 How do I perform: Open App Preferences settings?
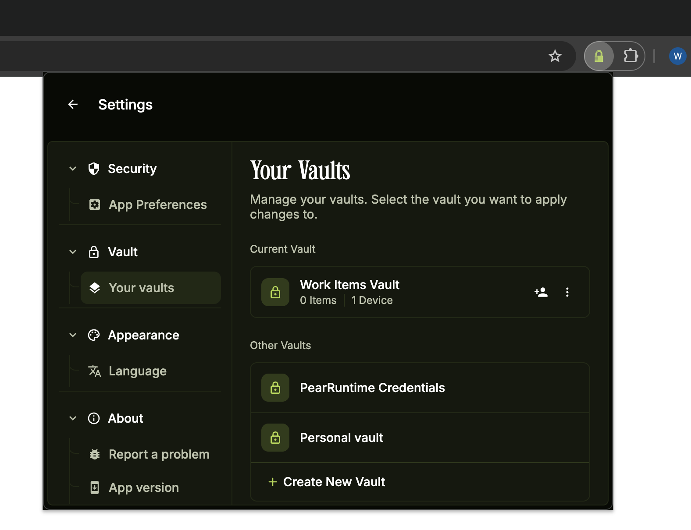coord(151,205)
